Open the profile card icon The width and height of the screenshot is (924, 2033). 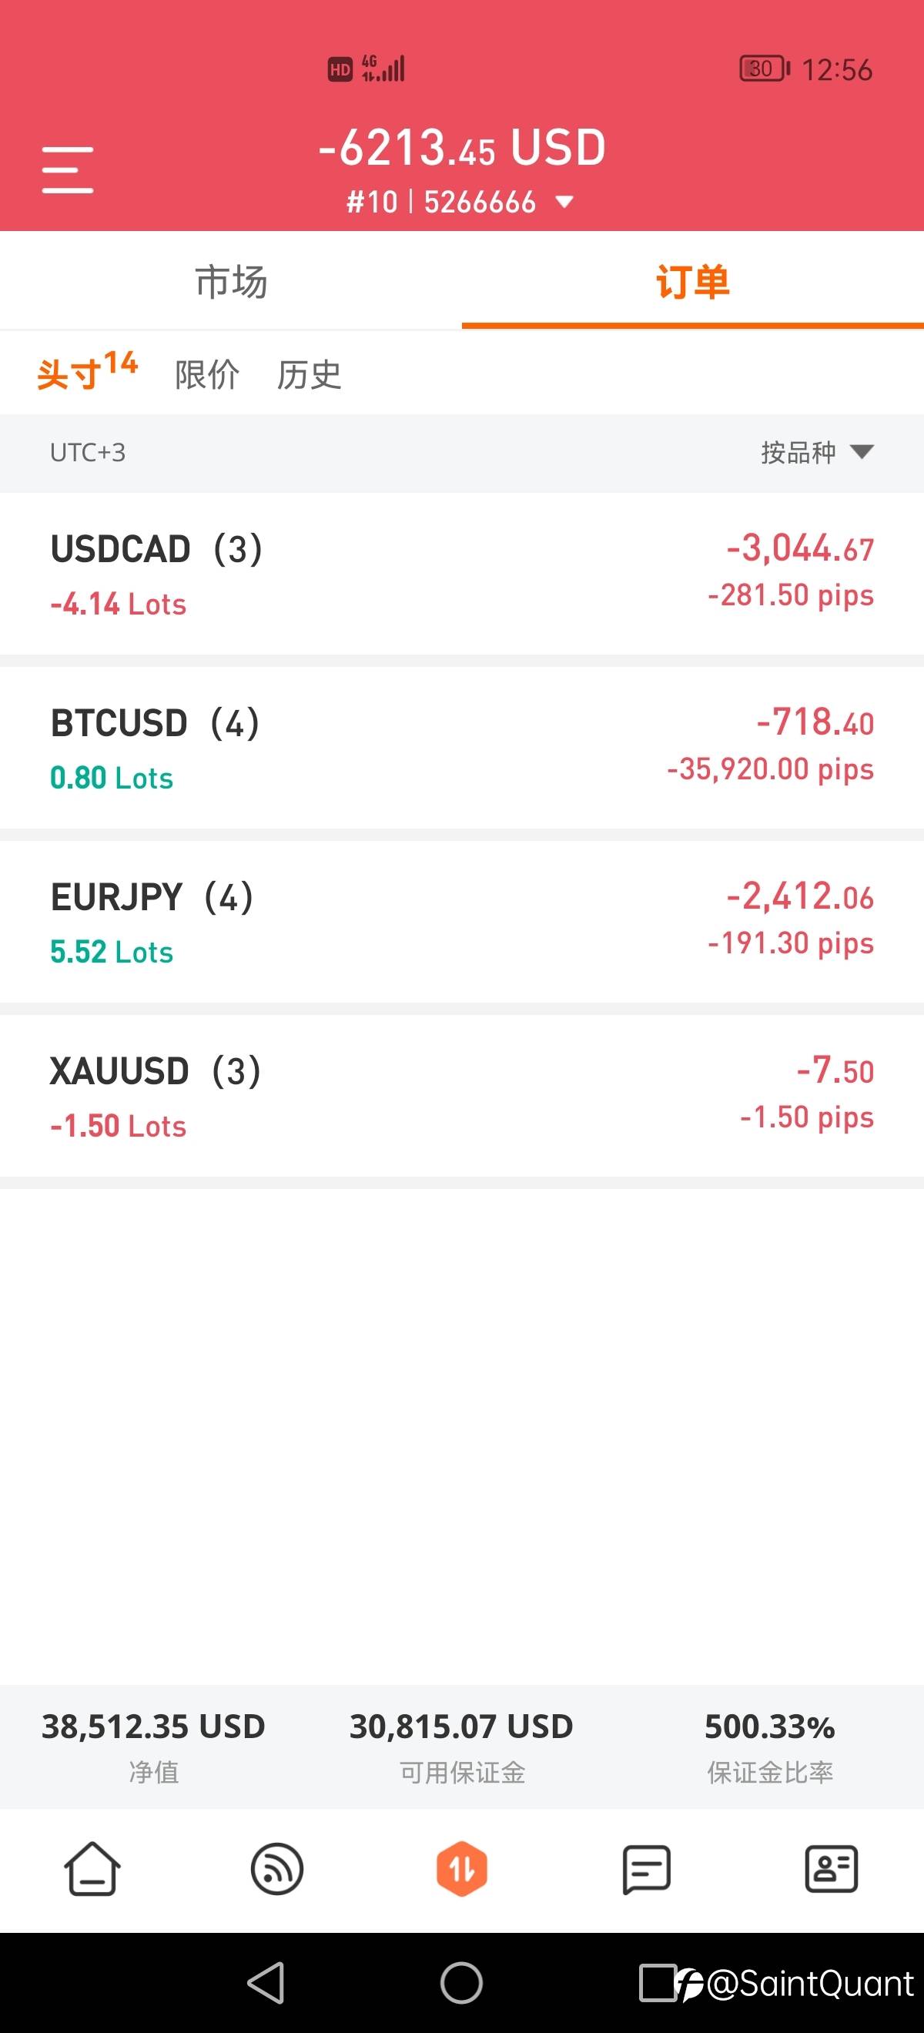(831, 1869)
